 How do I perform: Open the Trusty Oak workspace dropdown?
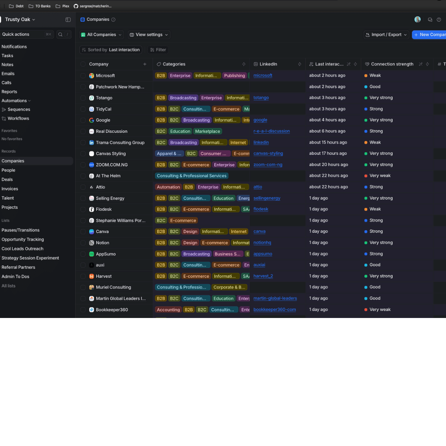tap(20, 20)
